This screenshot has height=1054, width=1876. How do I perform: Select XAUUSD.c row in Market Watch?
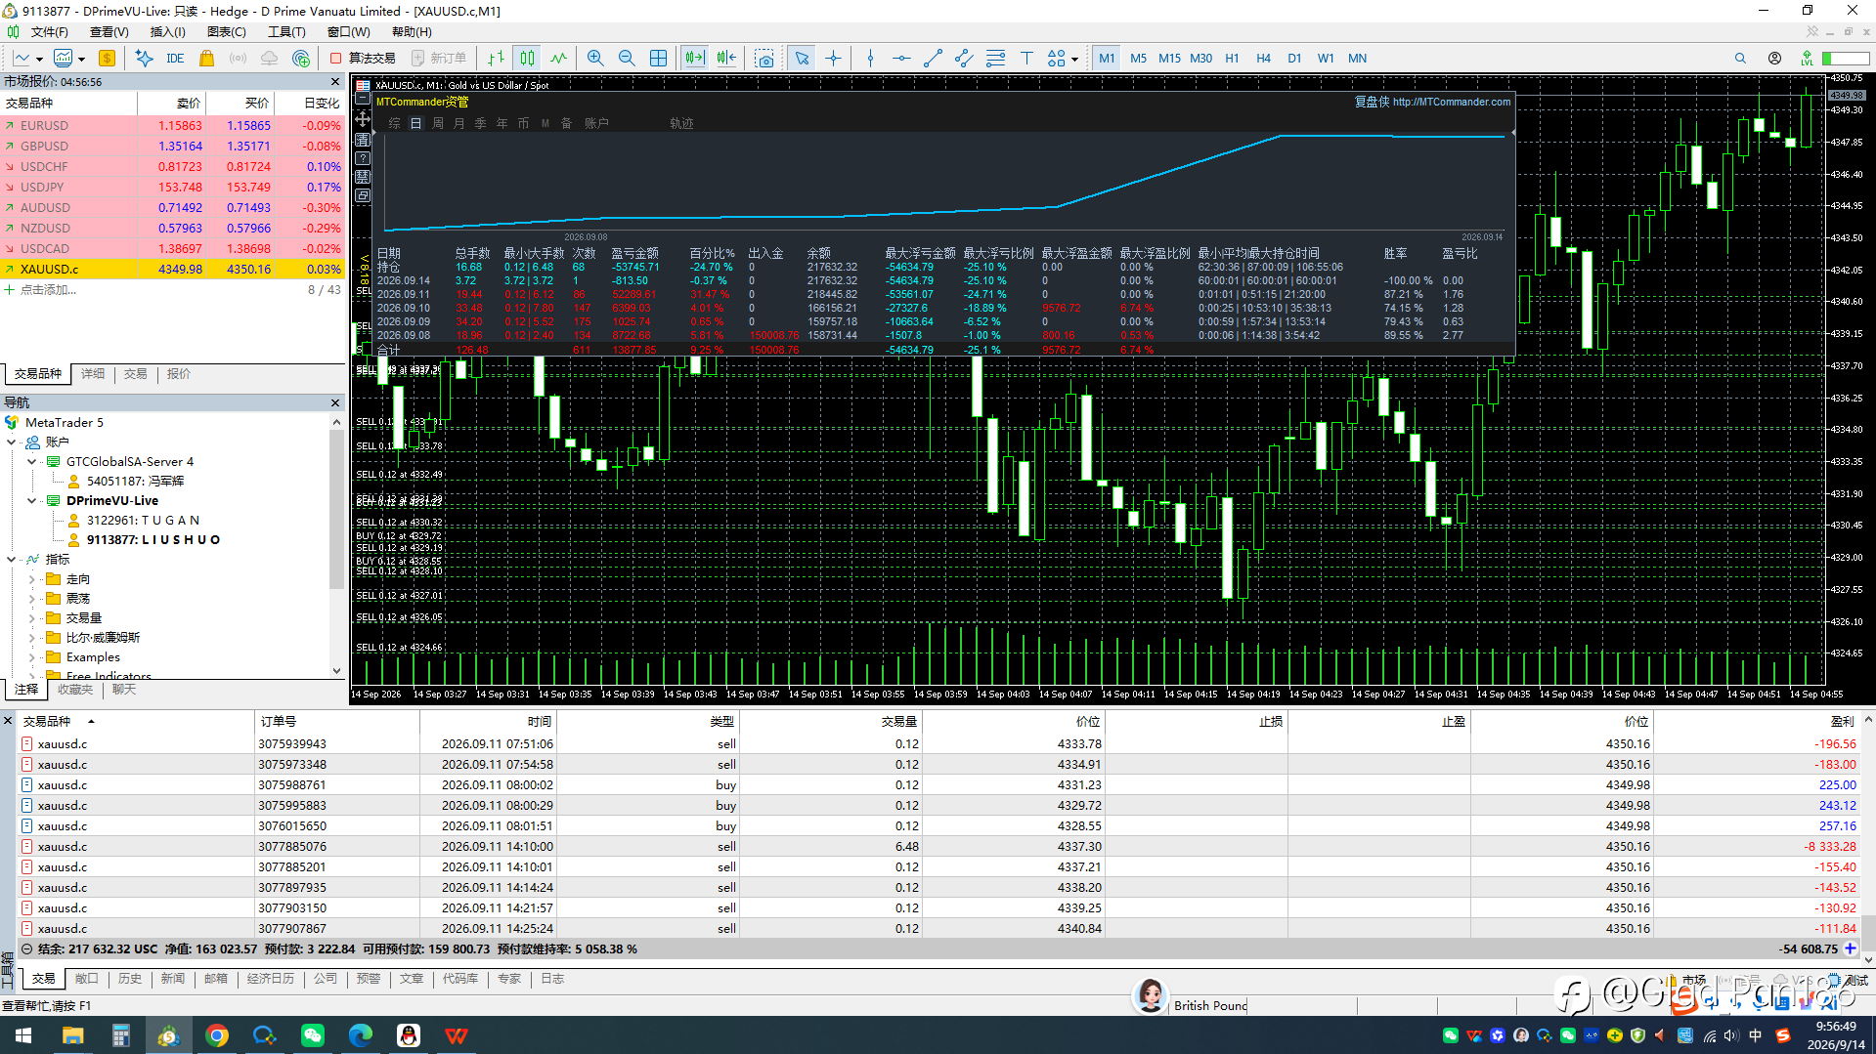click(x=172, y=270)
